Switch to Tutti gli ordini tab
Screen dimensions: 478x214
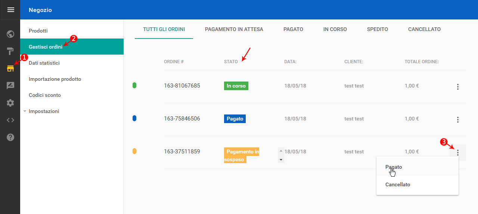[x=164, y=29]
